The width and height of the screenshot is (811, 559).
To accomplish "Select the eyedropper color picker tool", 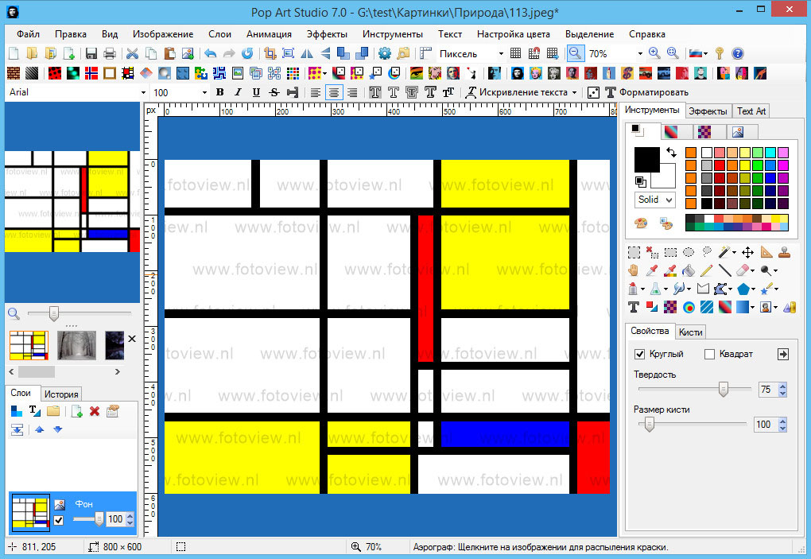I will tap(652, 270).
